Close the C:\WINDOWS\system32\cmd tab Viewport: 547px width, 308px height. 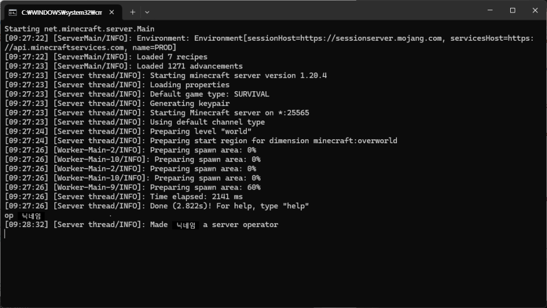point(112,12)
